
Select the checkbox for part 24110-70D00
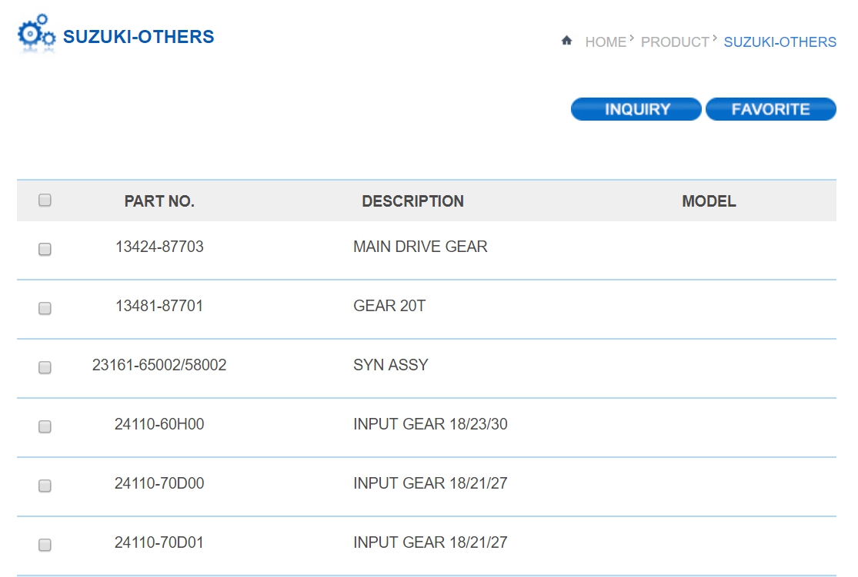click(x=45, y=486)
